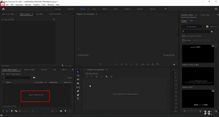The width and height of the screenshot is (219, 117).
Task: Select Adobe Stock button
Action: 211,27
